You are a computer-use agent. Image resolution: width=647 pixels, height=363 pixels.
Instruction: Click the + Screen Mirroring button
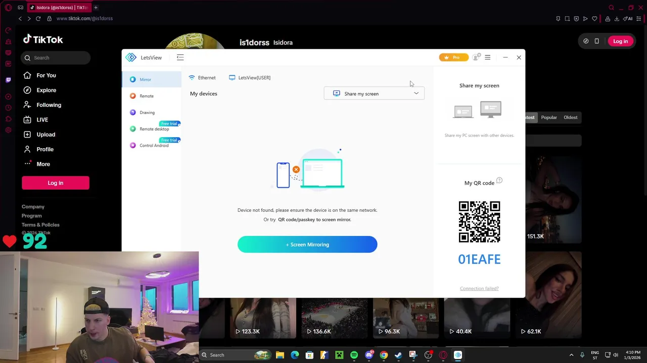tap(307, 245)
